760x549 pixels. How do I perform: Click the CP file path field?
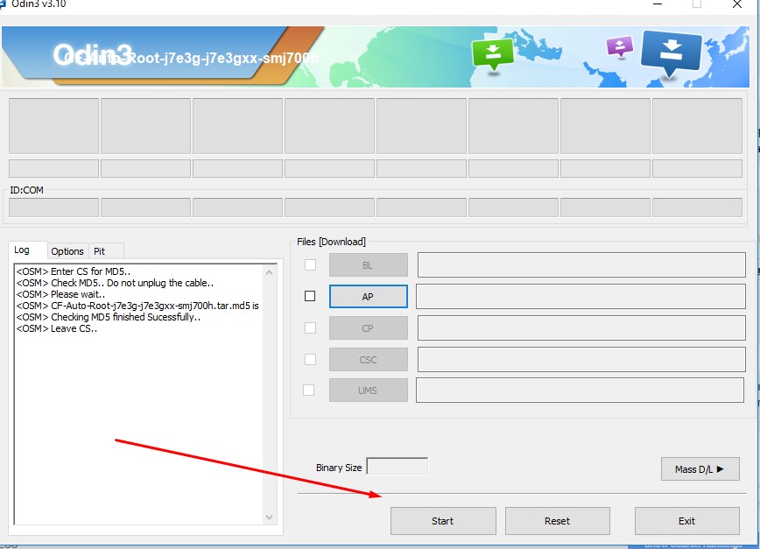pyautogui.click(x=581, y=328)
